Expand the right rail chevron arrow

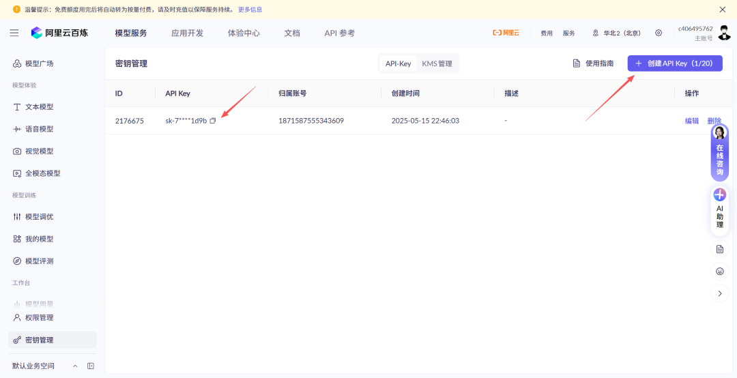tap(719, 293)
